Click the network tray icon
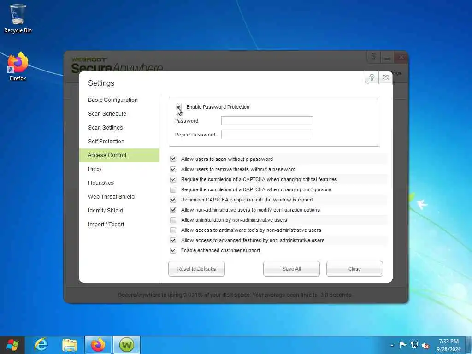Viewport: 472px width, 354px height. (x=414, y=345)
